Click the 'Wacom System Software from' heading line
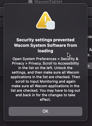This screenshot has width=92, height=126. [x=46, y=45]
